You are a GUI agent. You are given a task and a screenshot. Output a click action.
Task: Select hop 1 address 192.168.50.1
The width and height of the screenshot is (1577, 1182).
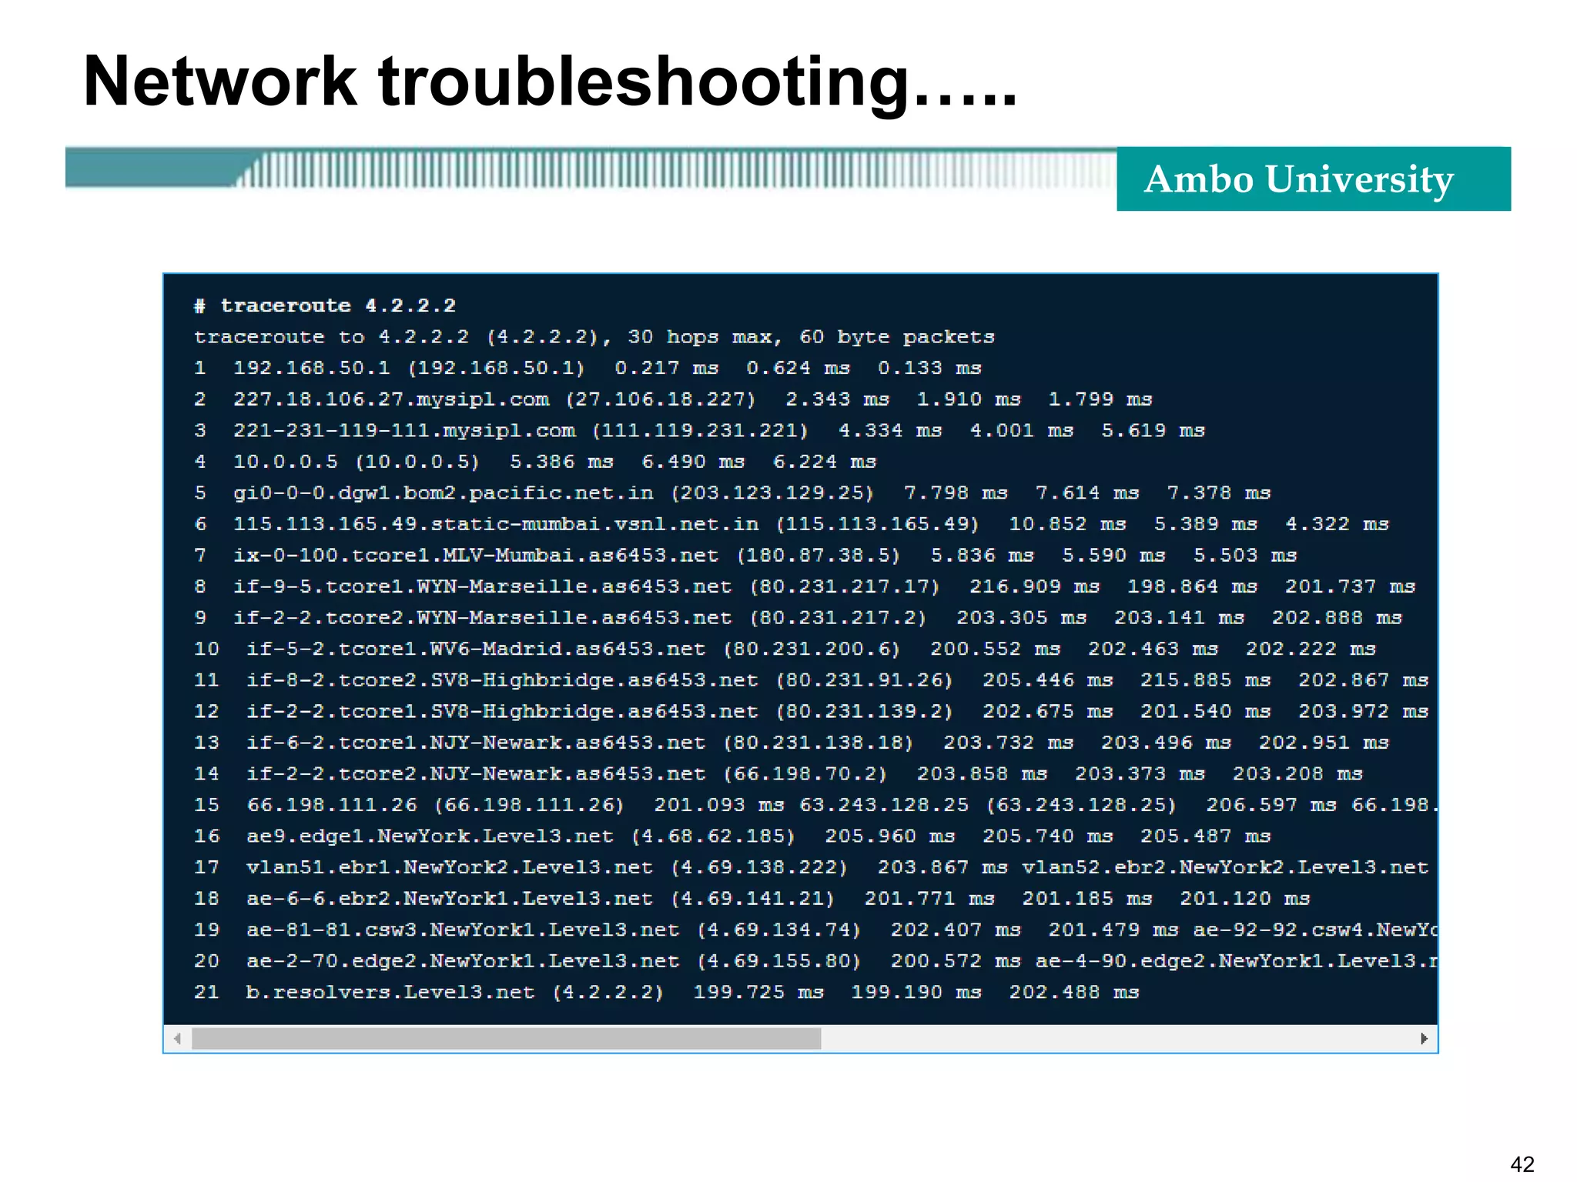[311, 369]
